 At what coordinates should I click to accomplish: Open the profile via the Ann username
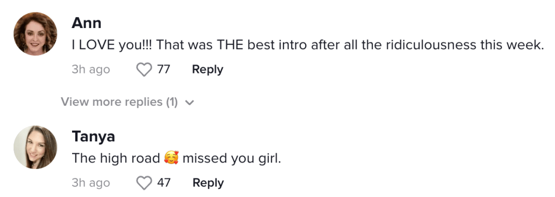[86, 23]
